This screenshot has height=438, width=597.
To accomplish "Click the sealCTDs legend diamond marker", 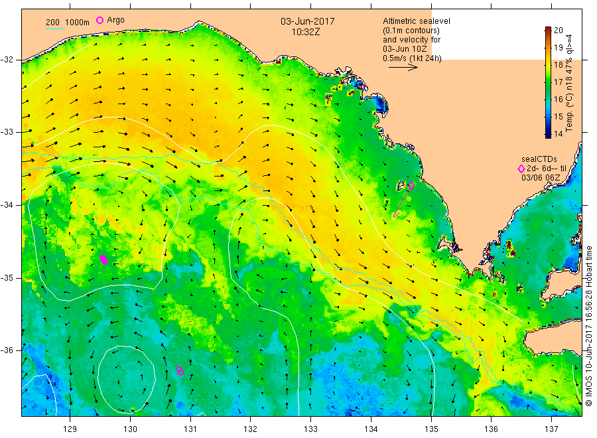I will pos(521,169).
